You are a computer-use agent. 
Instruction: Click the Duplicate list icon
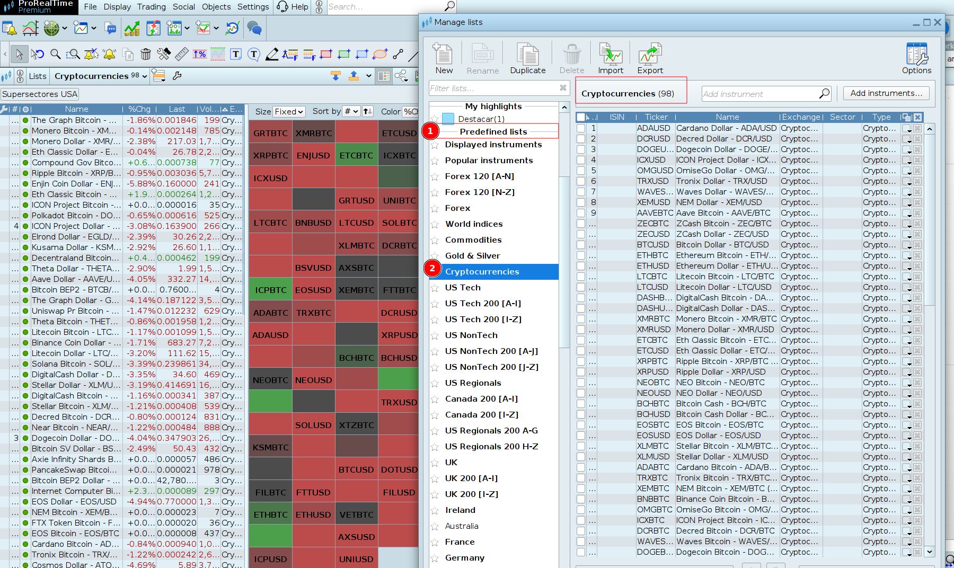click(x=527, y=55)
